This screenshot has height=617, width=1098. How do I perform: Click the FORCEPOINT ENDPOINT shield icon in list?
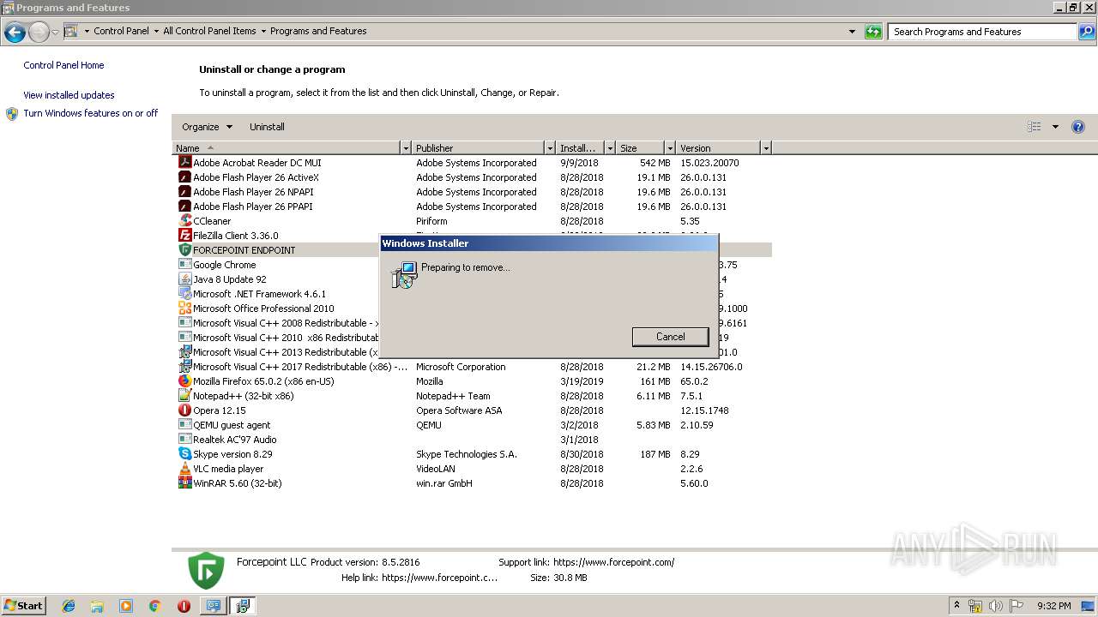pos(184,249)
